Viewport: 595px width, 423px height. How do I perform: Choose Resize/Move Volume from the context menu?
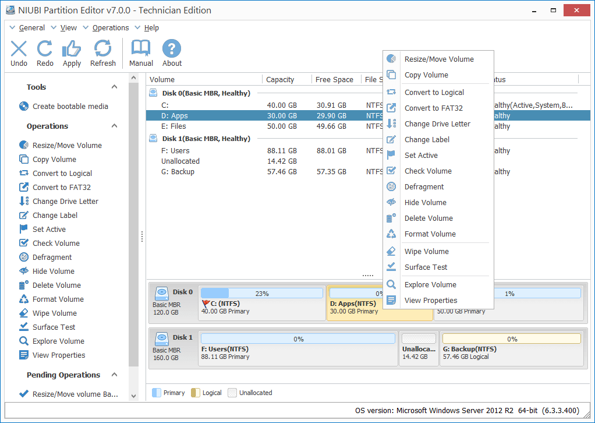pos(438,59)
